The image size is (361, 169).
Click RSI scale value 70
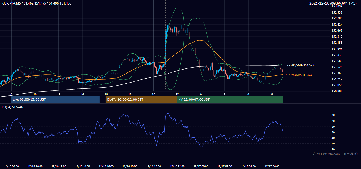[x=333, y=121]
